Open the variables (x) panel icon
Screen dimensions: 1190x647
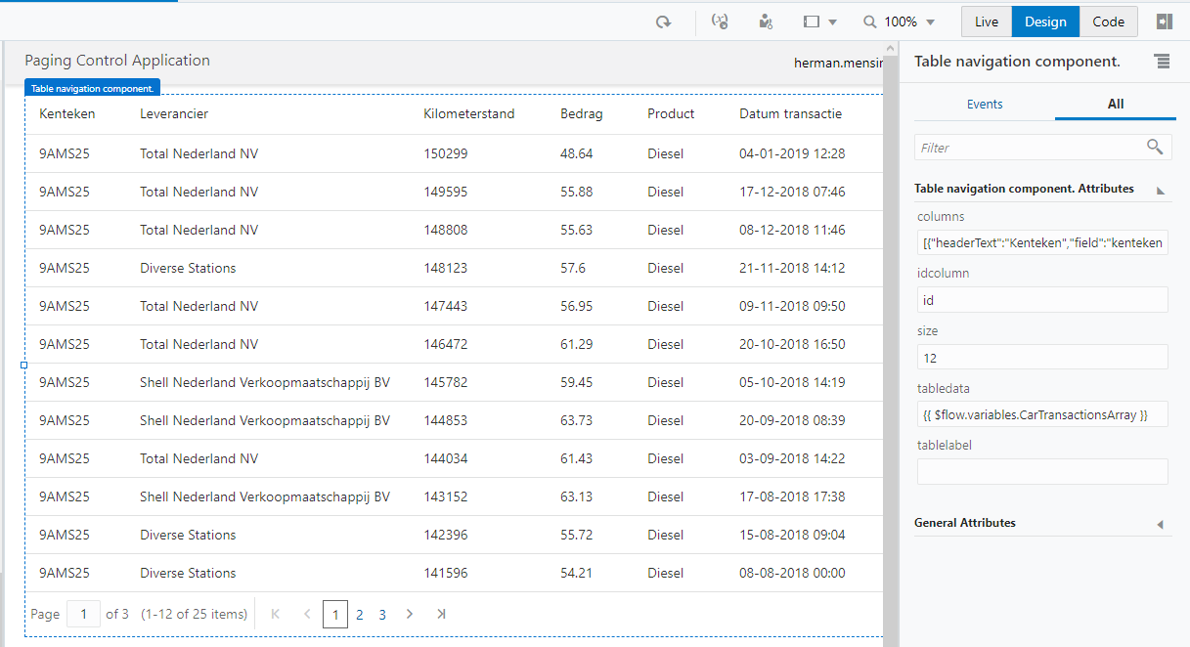tap(720, 22)
